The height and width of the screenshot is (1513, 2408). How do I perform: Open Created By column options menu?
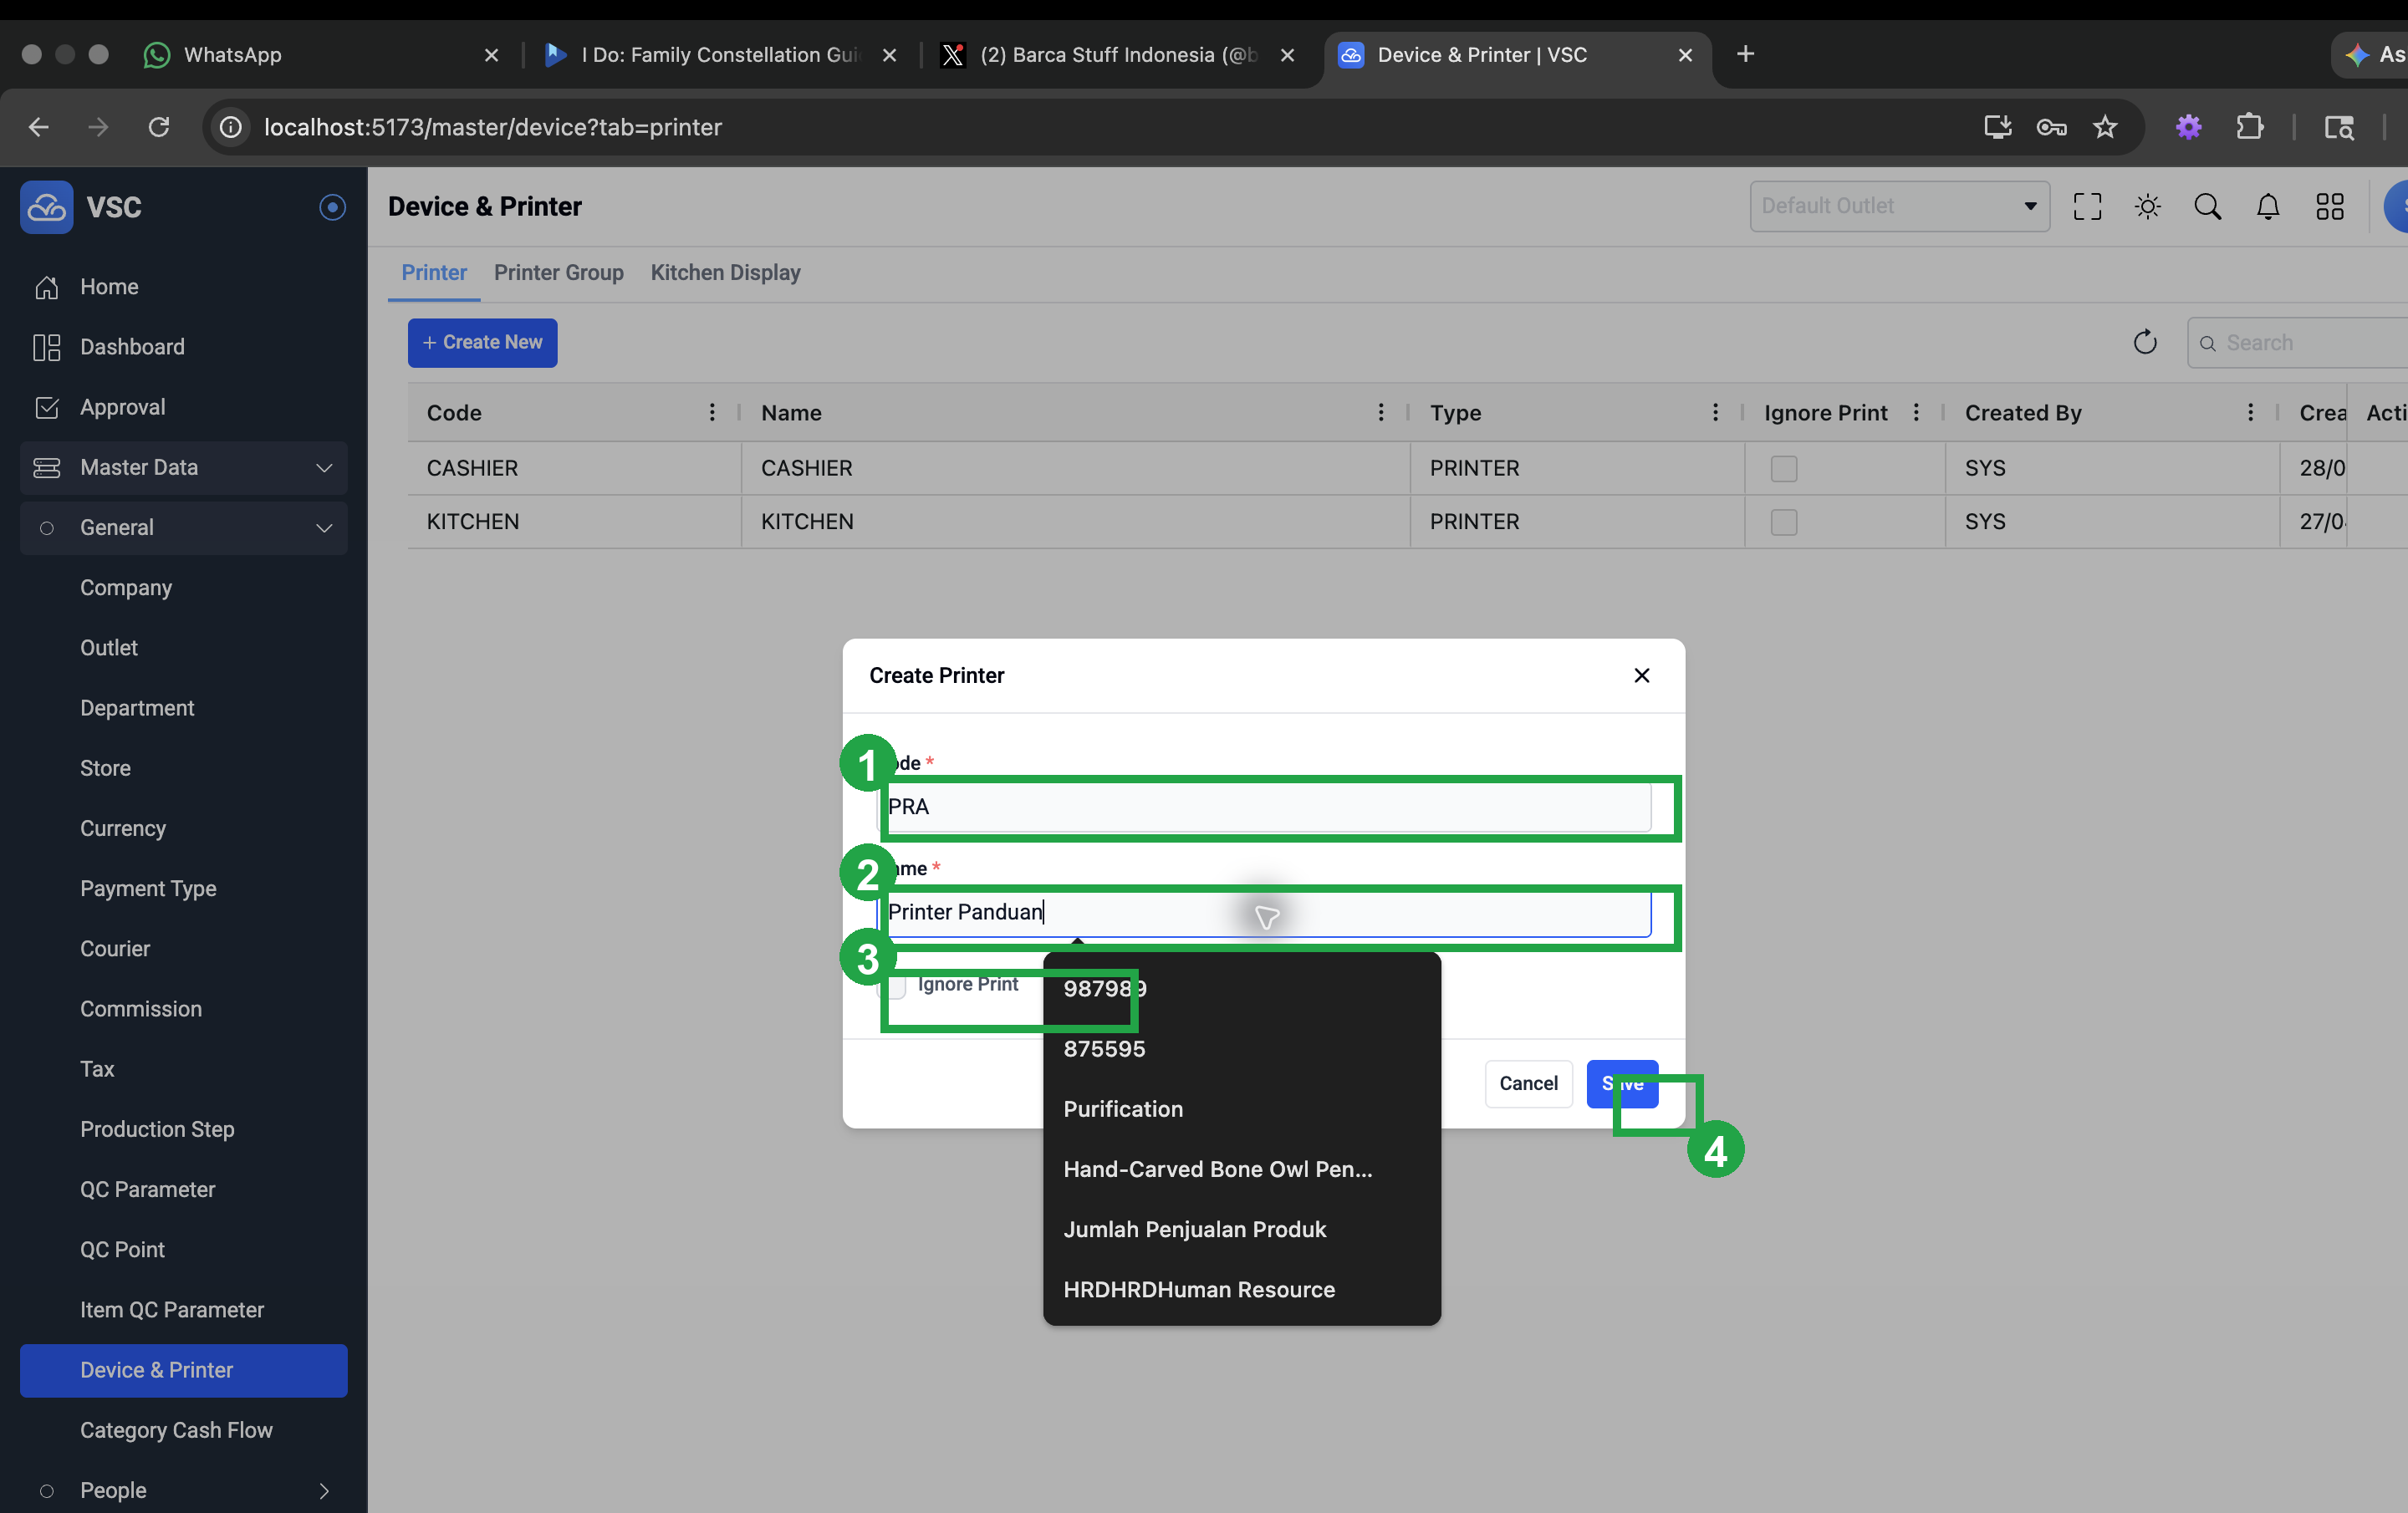click(x=2250, y=413)
